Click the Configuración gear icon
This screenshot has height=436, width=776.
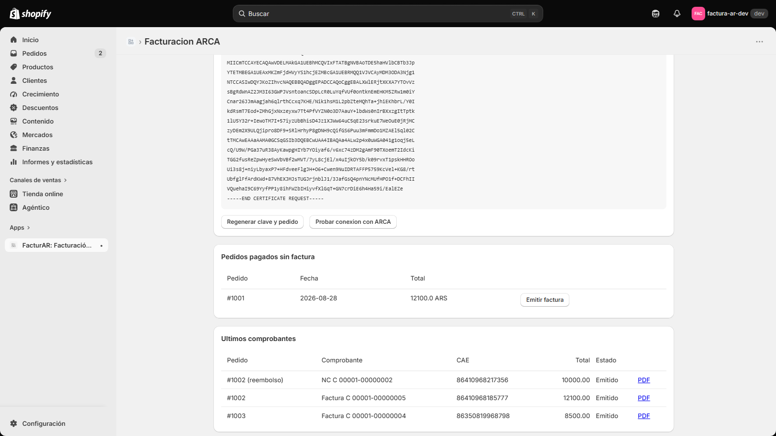coord(14,423)
